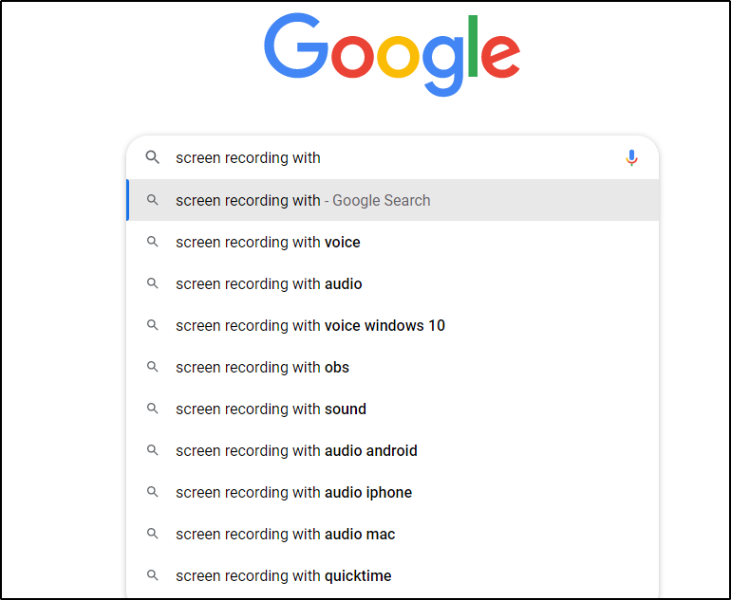Click search icon beside 'obs' suggestion
The width and height of the screenshot is (731, 600).
point(152,367)
